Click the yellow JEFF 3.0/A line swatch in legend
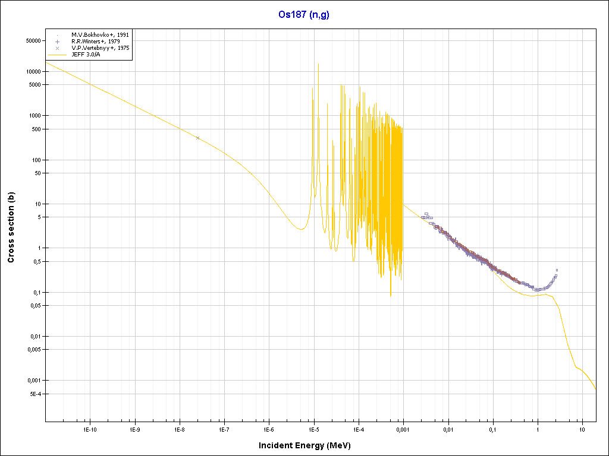This screenshot has width=609, height=456. click(57, 55)
